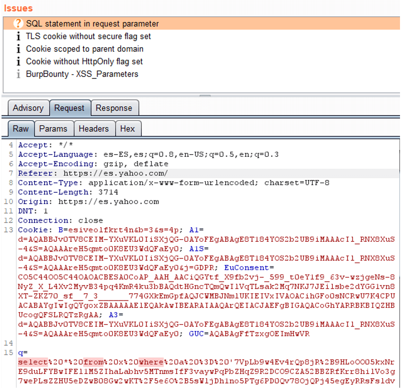Click the panel splitter handle below issues list
405x390 pixels.
(205, 96)
